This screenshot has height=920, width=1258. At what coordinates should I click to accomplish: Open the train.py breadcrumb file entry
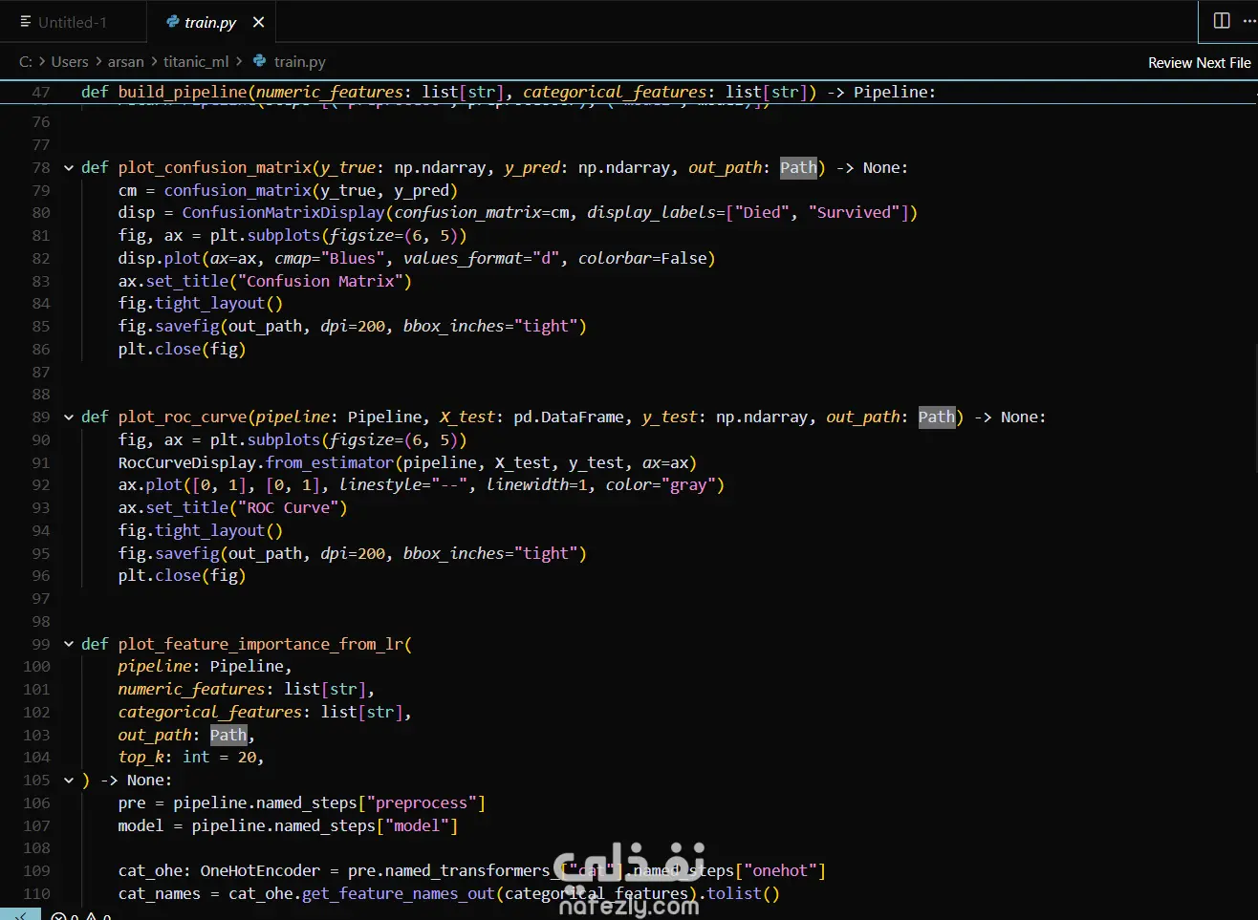click(x=290, y=61)
